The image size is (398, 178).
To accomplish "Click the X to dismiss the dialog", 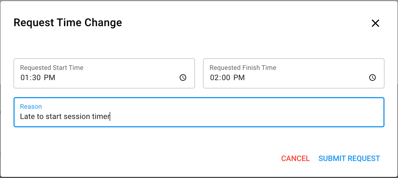I will click(375, 23).
